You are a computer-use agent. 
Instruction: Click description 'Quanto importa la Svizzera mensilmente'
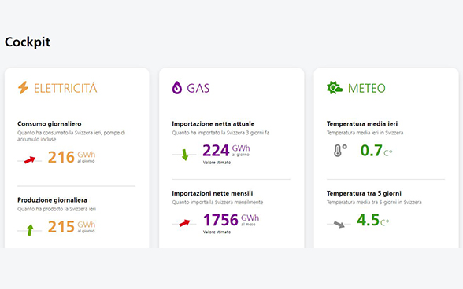pyautogui.click(x=217, y=202)
